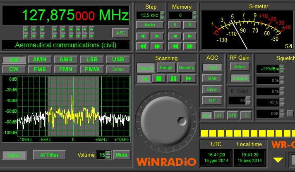Click last digit up/down arrows below frequency
295x172 pixels.
pyautogui.click(x=91, y=33)
